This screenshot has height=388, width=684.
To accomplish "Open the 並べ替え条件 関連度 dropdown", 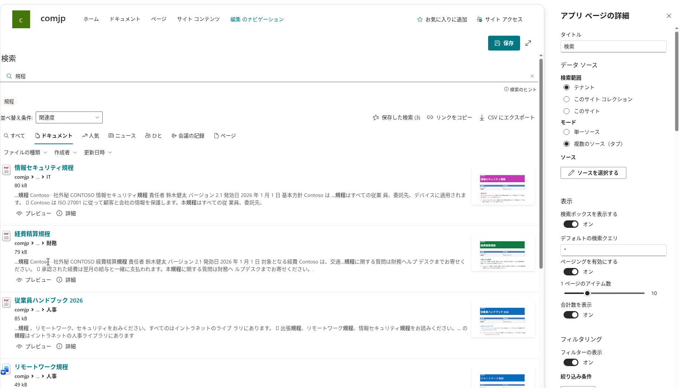I will pyautogui.click(x=69, y=117).
